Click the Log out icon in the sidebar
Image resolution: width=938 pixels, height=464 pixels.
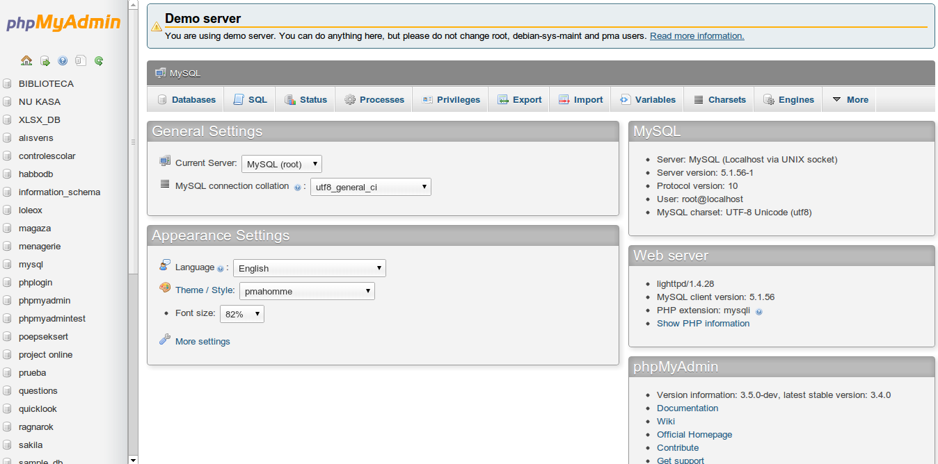coord(45,61)
